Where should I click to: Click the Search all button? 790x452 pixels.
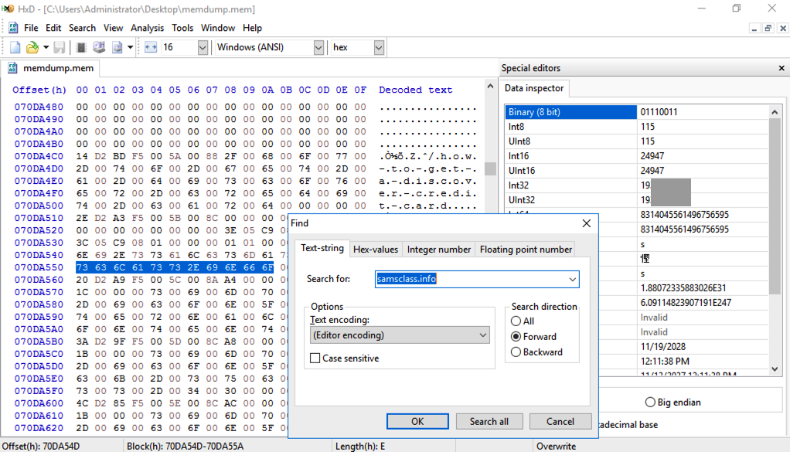coord(489,421)
